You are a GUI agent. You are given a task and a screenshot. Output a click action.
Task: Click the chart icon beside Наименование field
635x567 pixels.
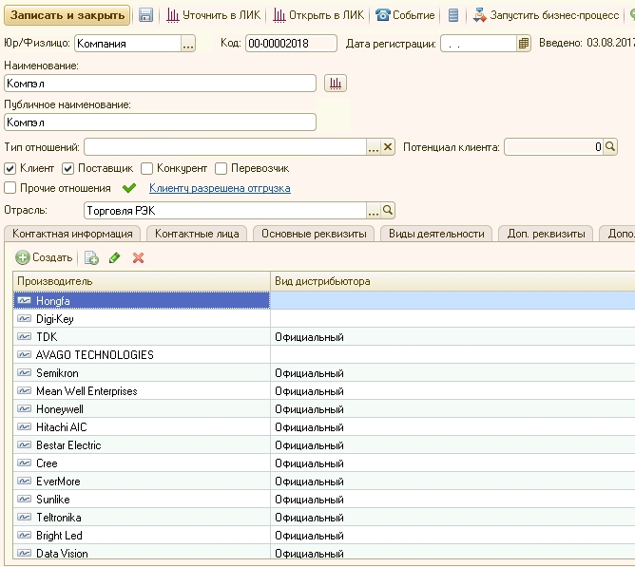pyautogui.click(x=336, y=84)
